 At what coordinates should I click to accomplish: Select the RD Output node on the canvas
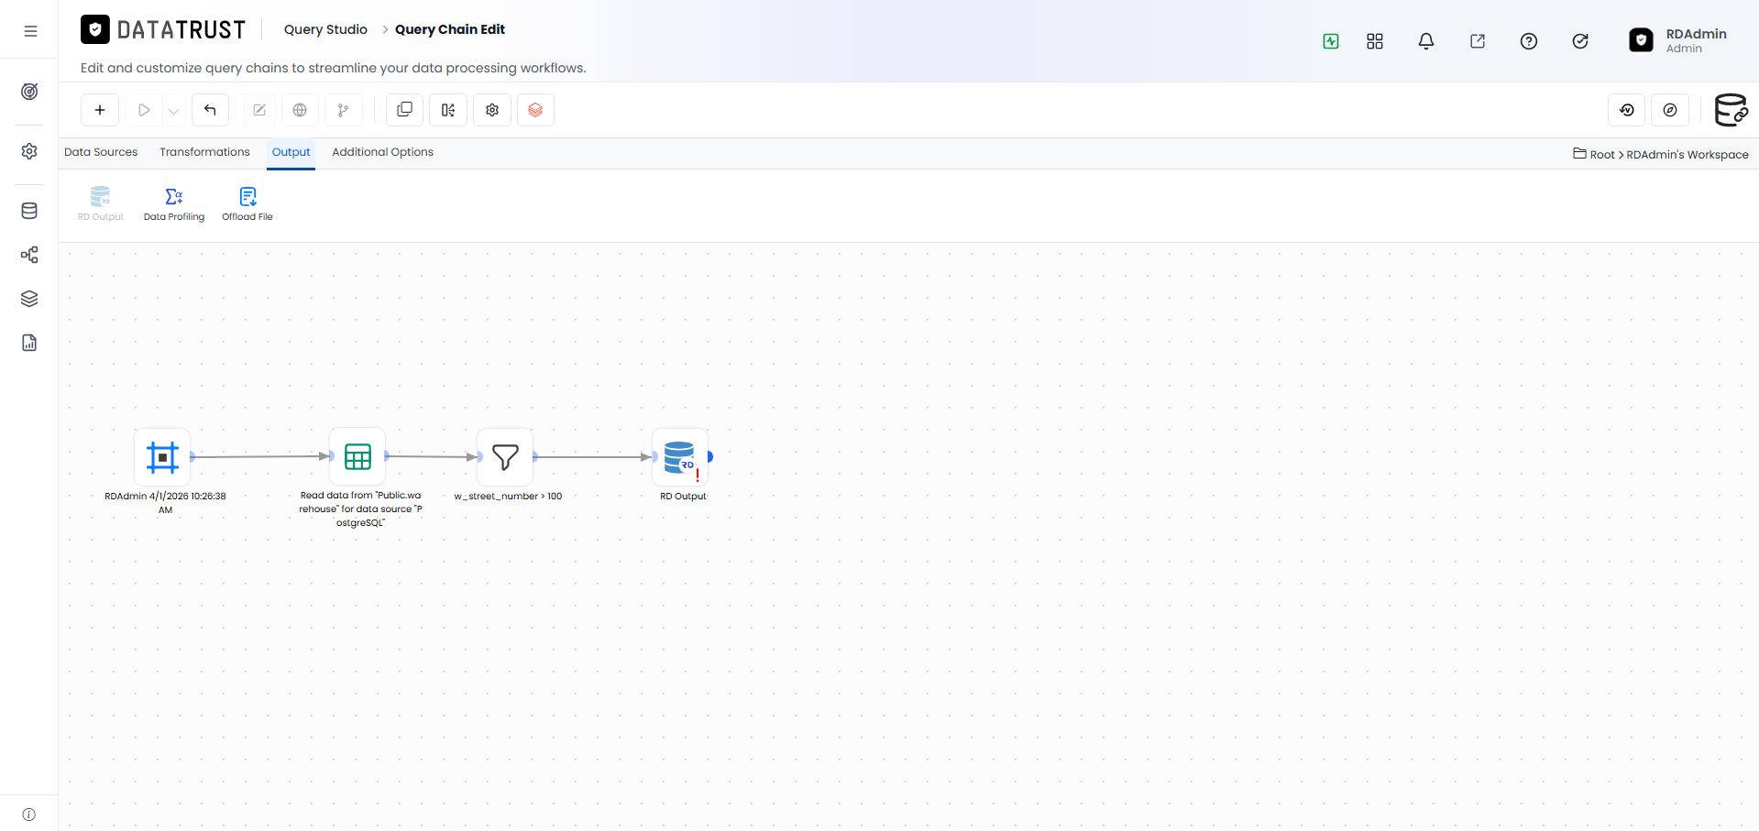coord(679,456)
